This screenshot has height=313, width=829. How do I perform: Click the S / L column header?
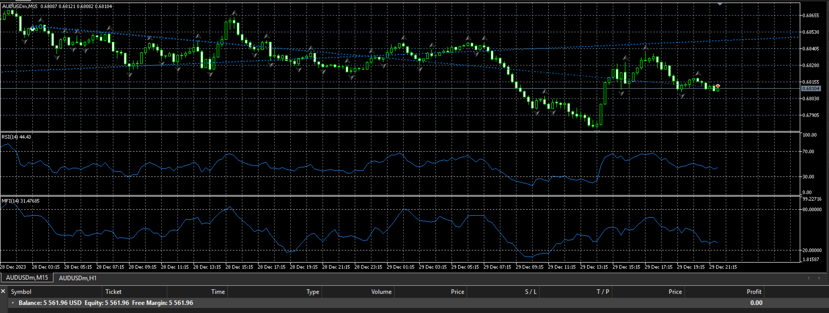pos(531,292)
